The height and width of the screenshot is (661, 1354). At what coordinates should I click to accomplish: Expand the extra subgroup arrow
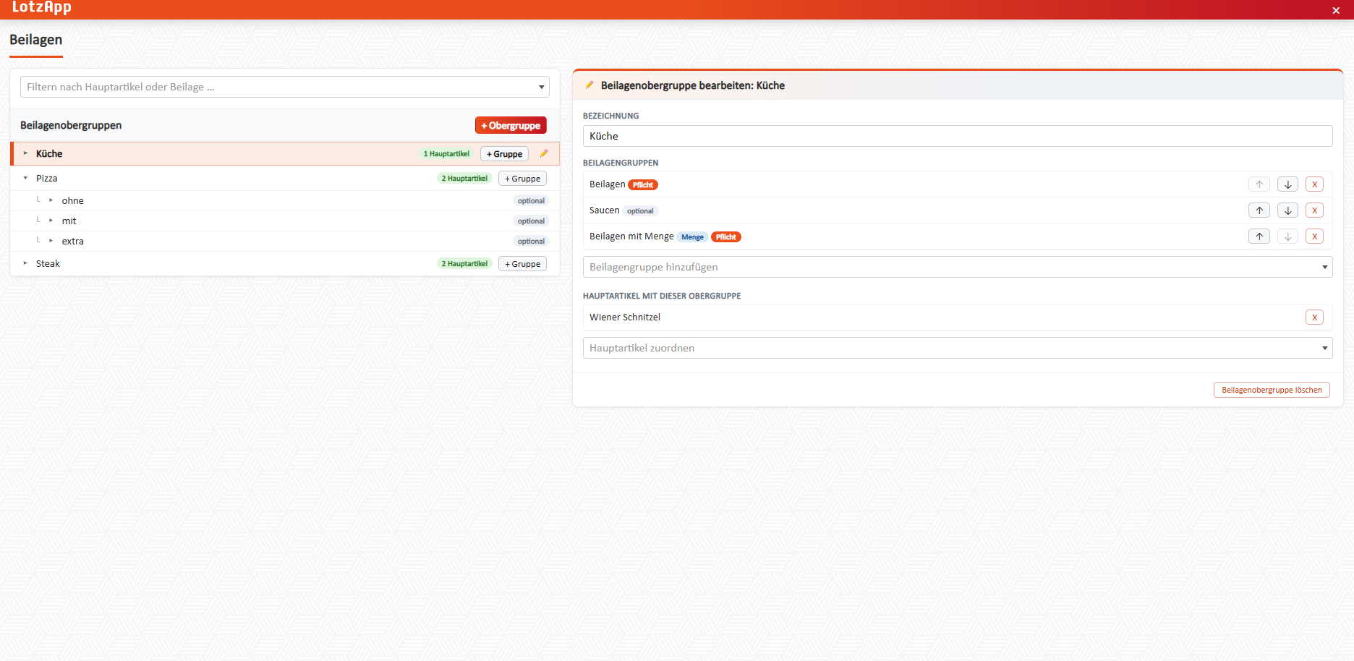click(51, 241)
